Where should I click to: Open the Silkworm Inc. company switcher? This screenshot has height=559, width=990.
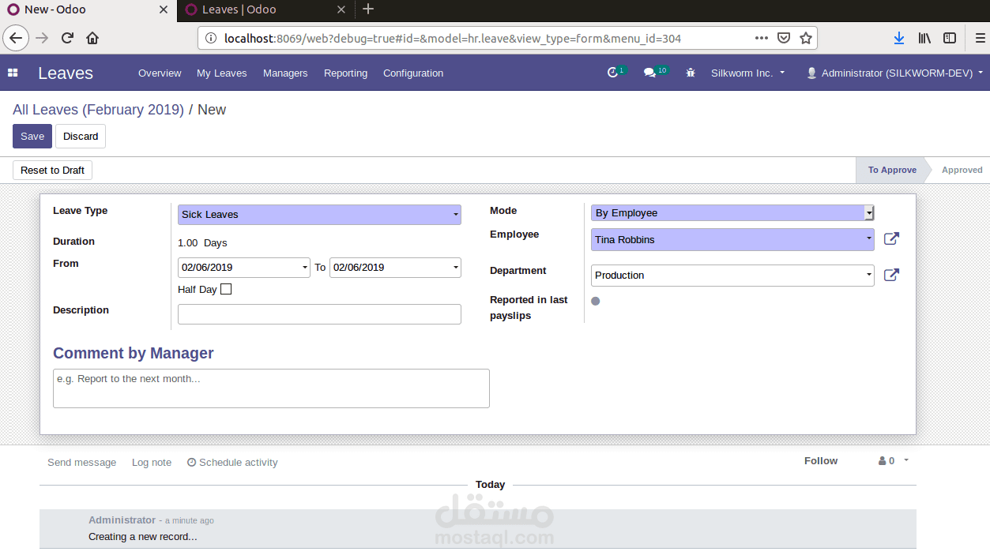(747, 73)
